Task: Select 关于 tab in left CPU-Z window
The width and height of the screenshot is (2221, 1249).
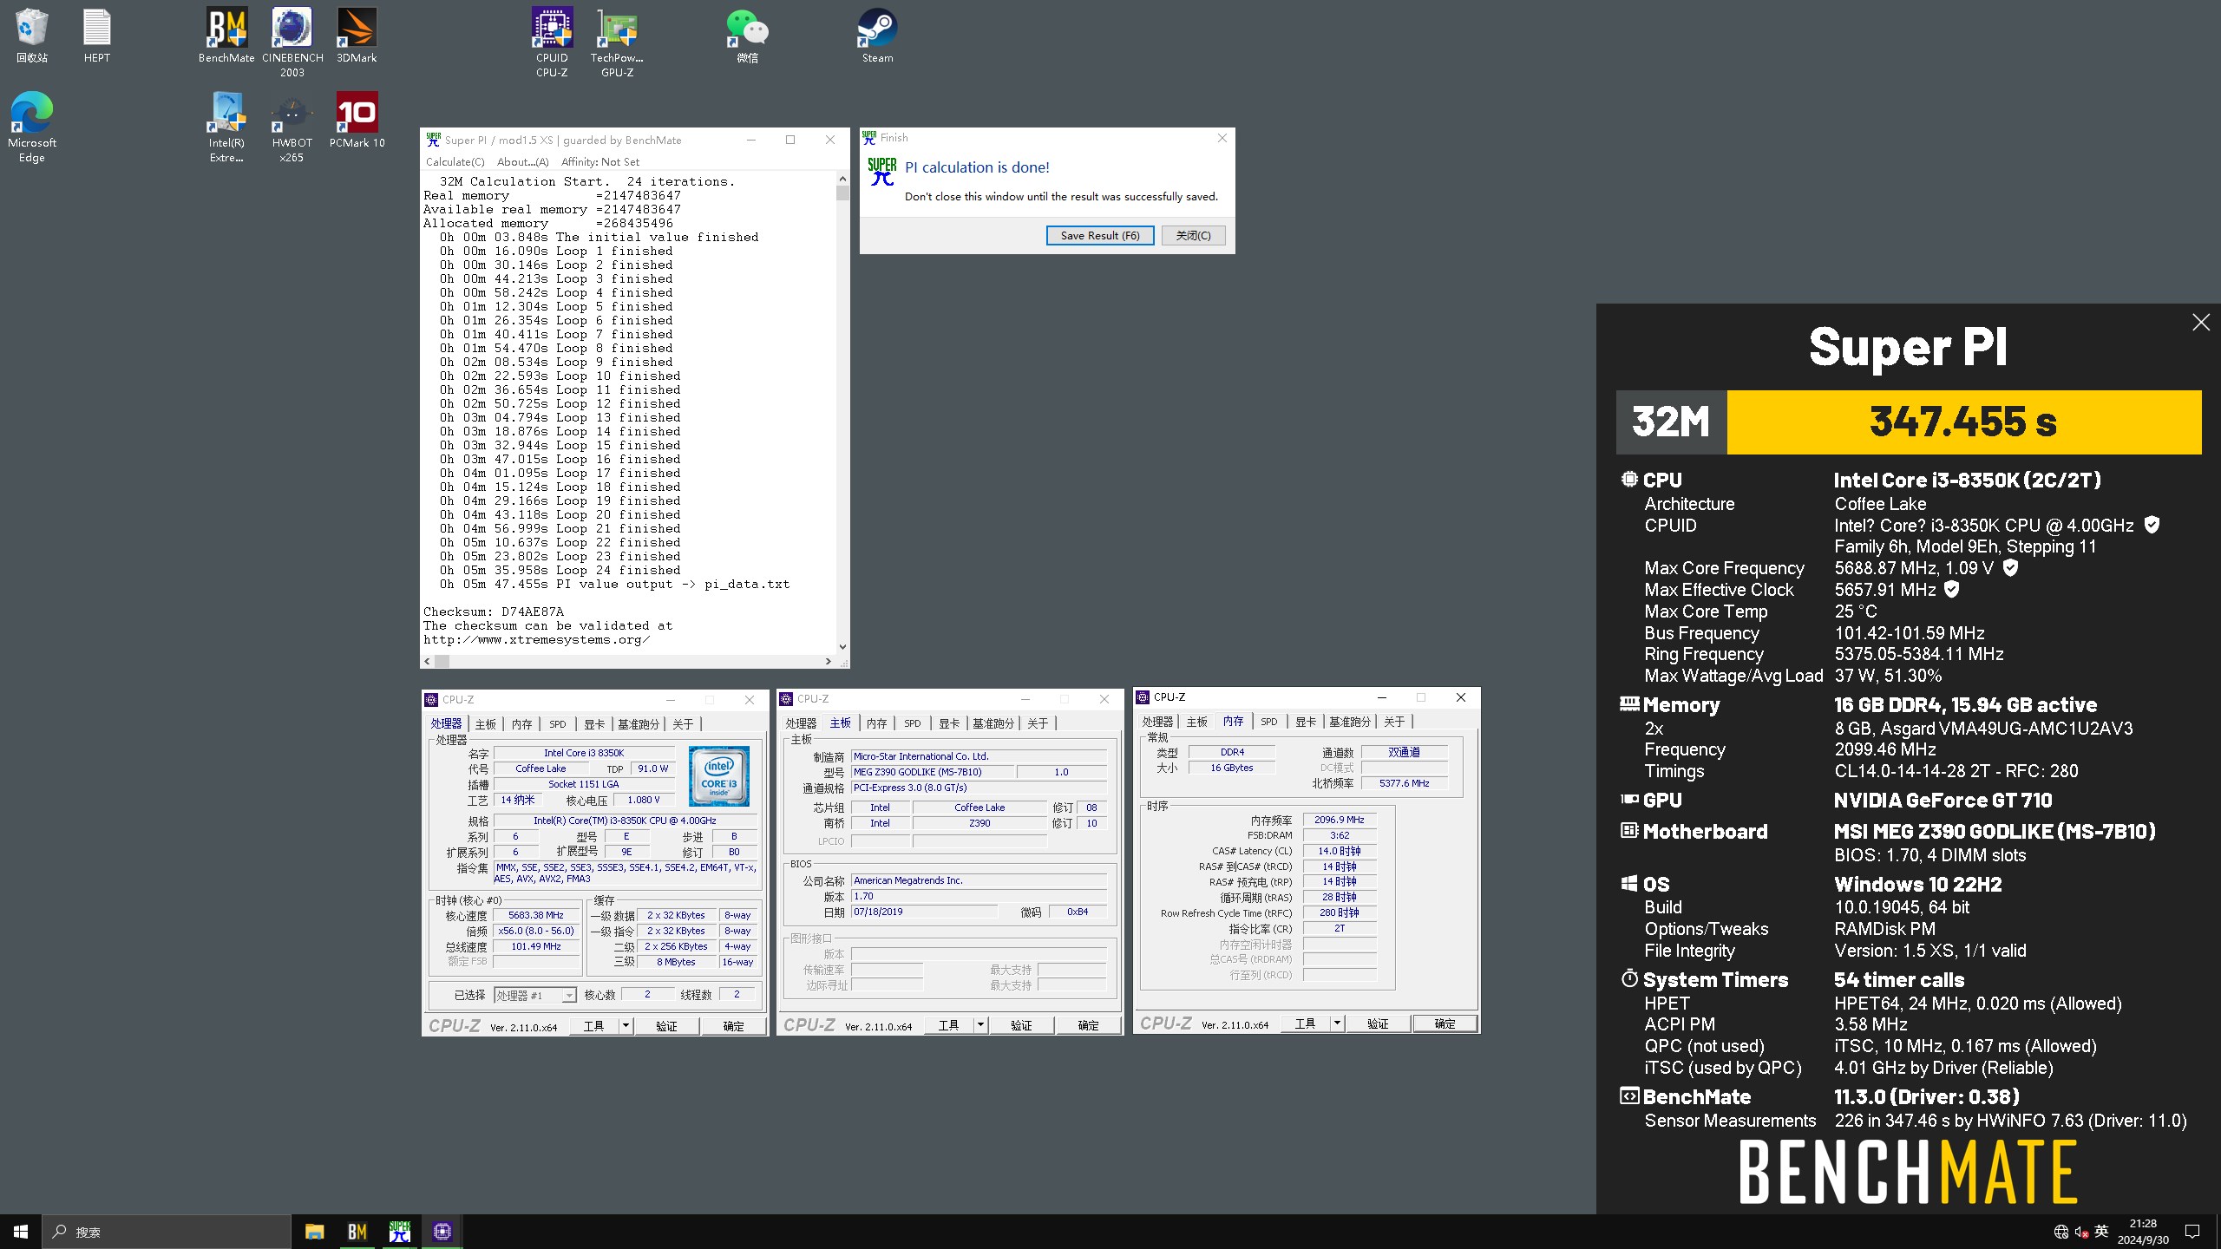Action: (x=684, y=724)
